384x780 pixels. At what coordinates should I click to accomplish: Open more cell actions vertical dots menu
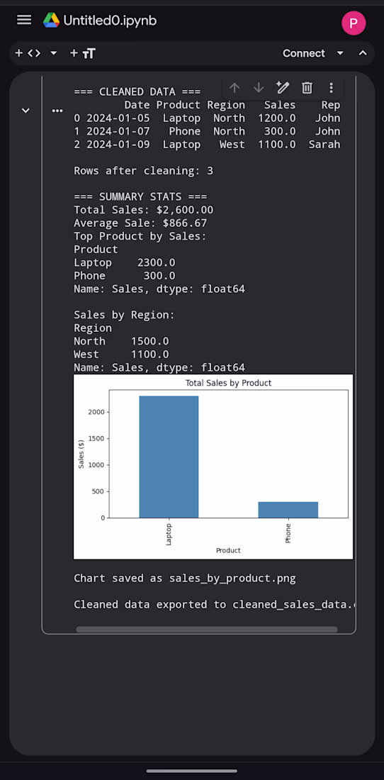332,88
